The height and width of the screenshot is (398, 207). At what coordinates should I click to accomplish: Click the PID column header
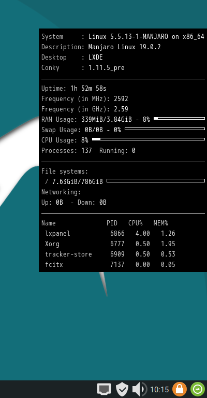(112, 223)
